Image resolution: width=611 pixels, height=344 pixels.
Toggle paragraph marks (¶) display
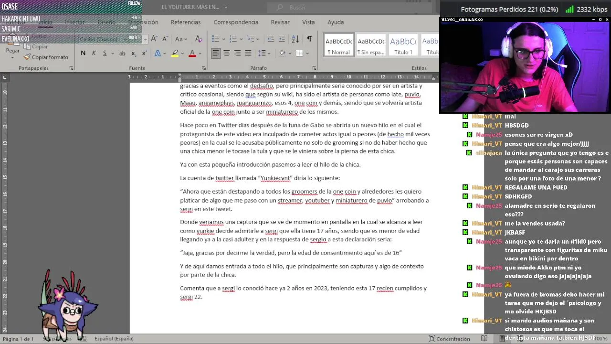tap(309, 39)
